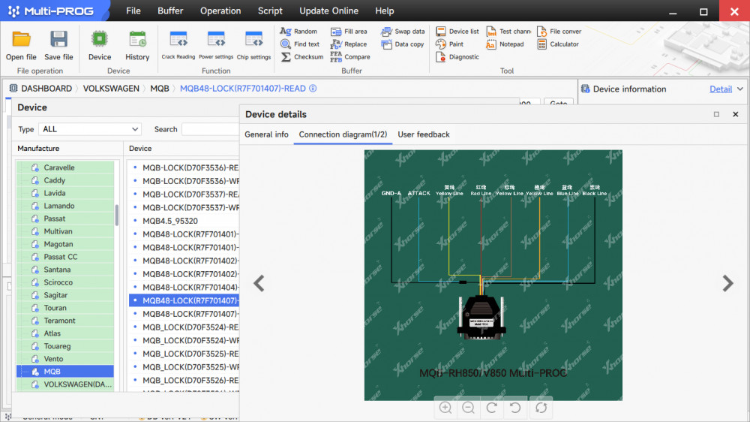Go to VOLKSWAGEN breadcrumb
The height and width of the screenshot is (422, 750).
(111, 89)
